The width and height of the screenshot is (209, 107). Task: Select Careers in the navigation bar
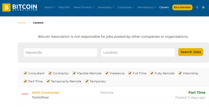[x=164, y=7]
